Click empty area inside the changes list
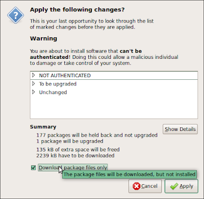The image size is (204, 199). (x=114, y=106)
